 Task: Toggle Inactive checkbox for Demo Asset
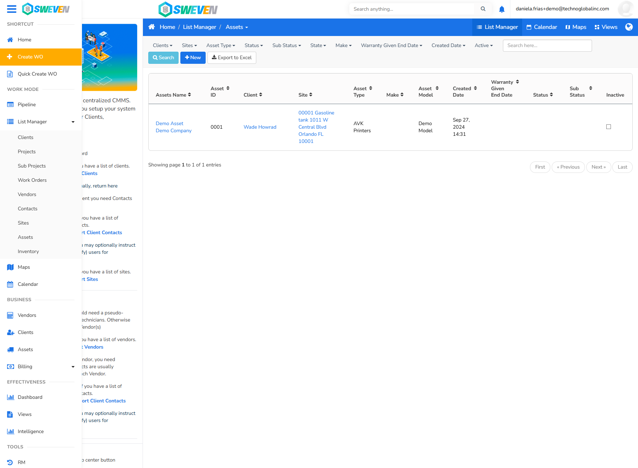click(x=608, y=127)
